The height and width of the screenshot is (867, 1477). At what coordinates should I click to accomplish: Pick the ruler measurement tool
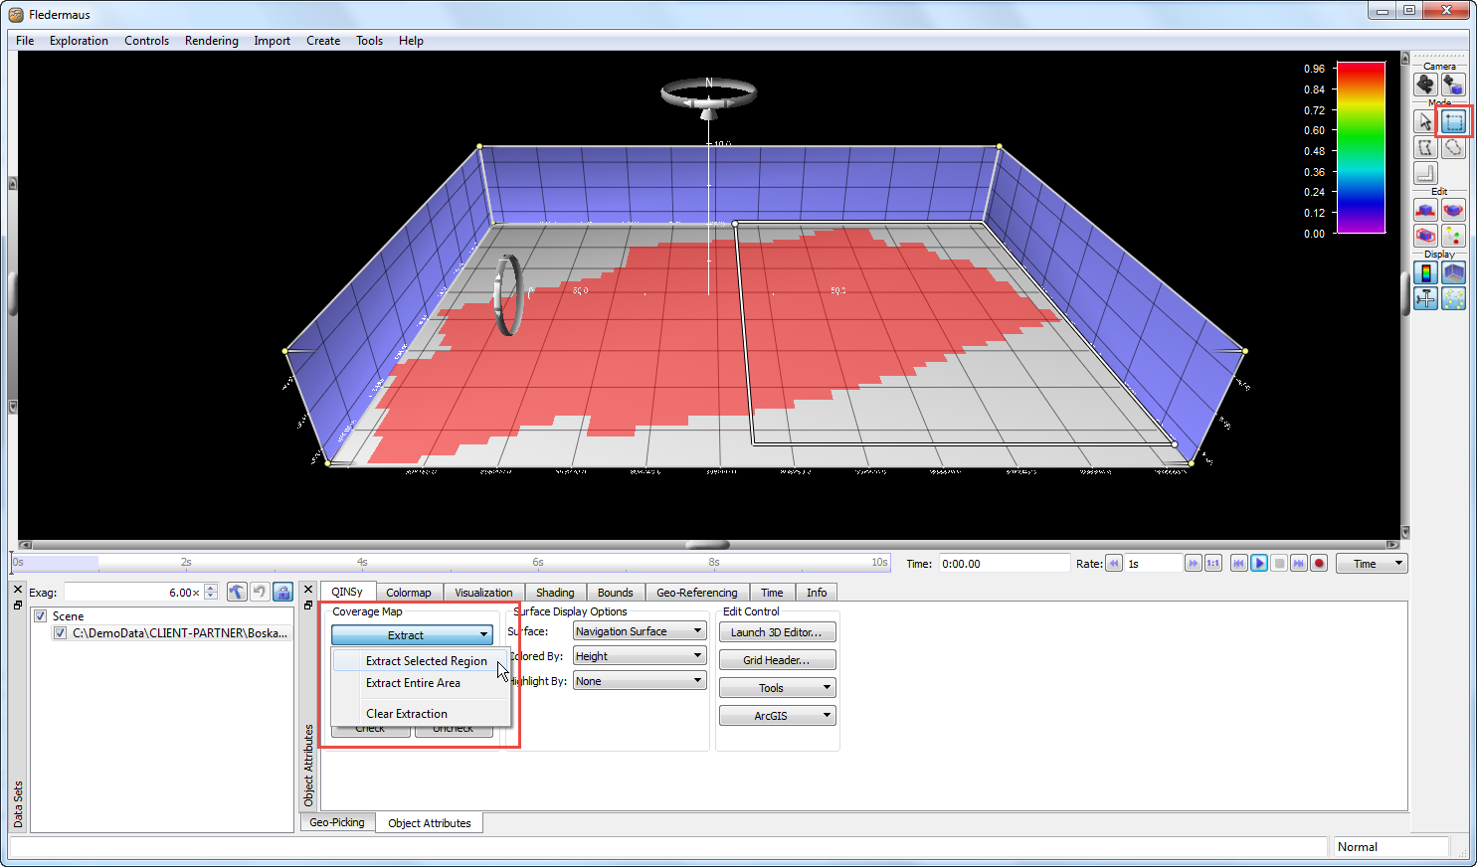click(1425, 173)
